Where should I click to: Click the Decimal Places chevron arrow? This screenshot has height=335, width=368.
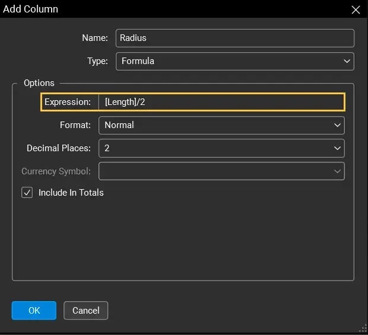(x=337, y=148)
